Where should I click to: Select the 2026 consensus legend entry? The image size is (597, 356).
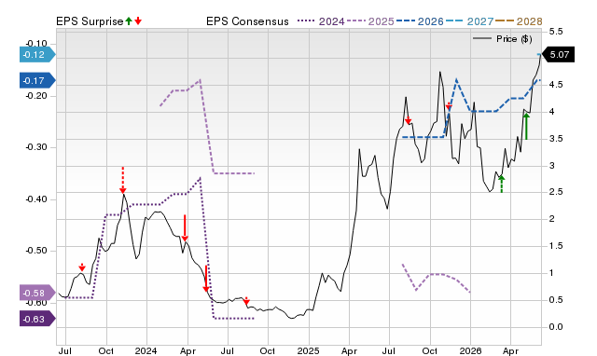420,21
